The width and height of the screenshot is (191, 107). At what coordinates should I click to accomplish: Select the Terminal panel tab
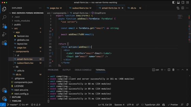(101, 70)
